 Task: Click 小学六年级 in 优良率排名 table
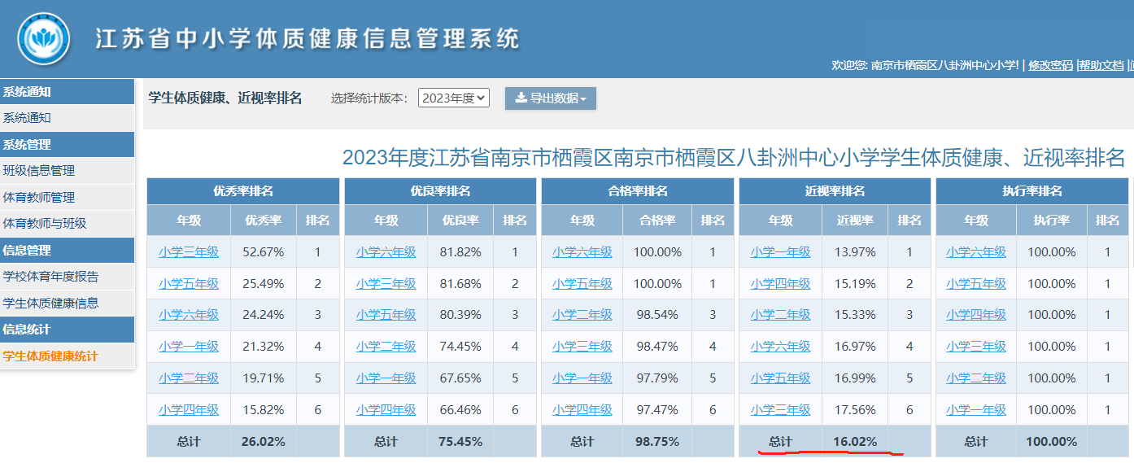[x=386, y=252]
